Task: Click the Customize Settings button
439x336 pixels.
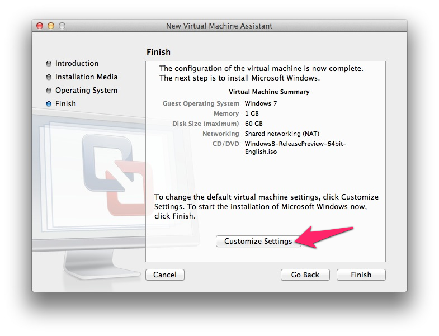Action: pos(258,241)
